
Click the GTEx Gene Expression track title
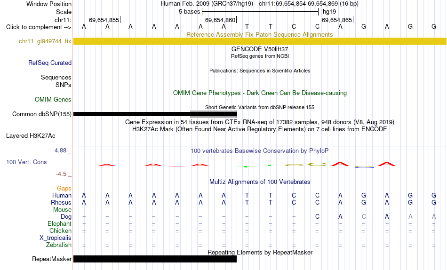click(260, 122)
